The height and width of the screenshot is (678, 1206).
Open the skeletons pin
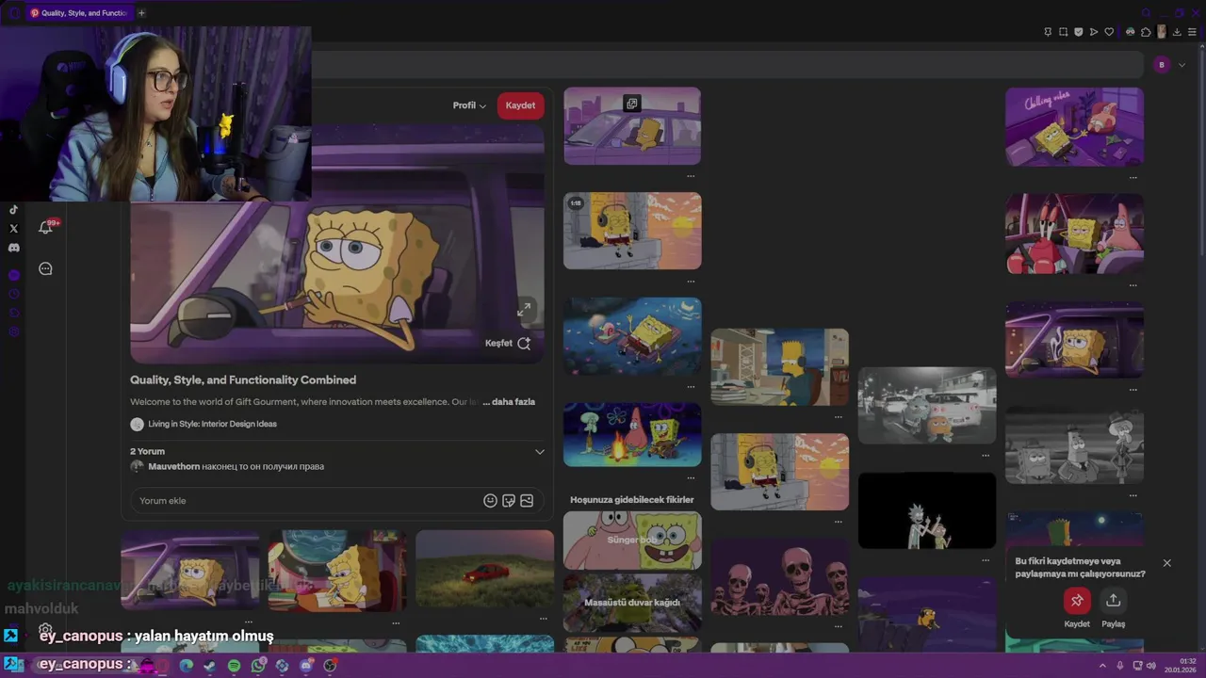pos(779,577)
